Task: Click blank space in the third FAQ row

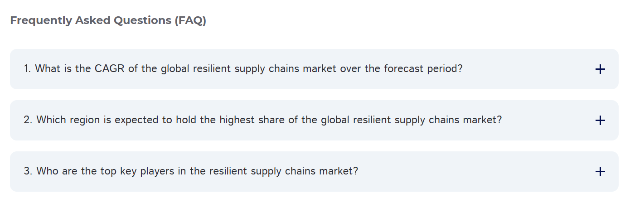Action: 476,172
